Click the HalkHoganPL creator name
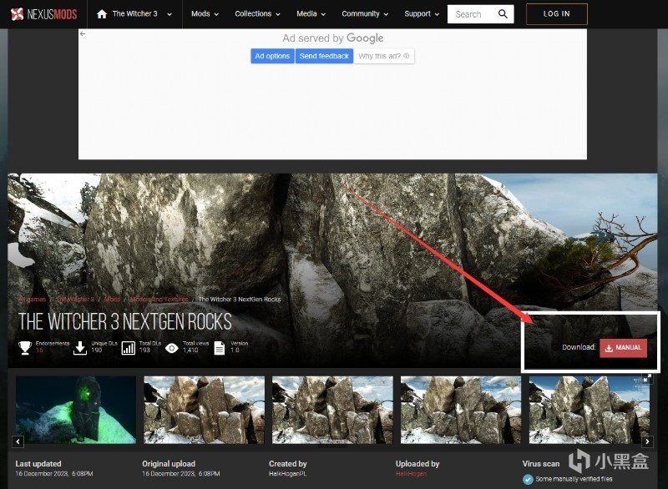The image size is (668, 489). [288, 474]
